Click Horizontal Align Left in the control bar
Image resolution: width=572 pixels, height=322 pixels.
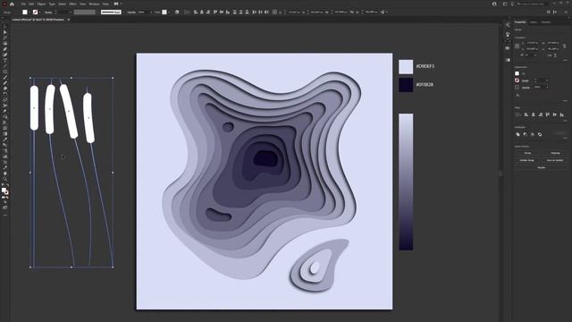click(196, 12)
